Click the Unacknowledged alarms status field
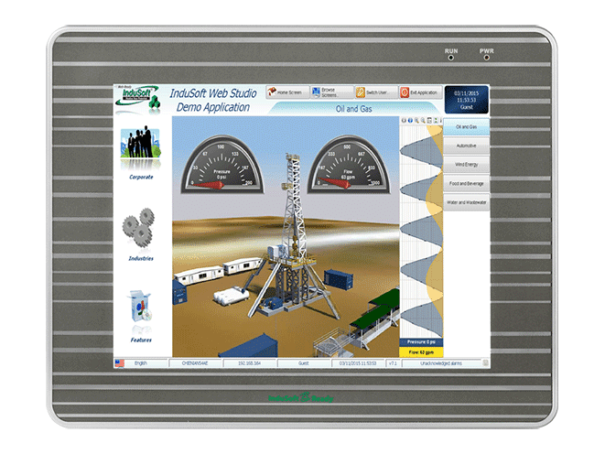Viewport: 605px width, 454px height. tap(441, 363)
